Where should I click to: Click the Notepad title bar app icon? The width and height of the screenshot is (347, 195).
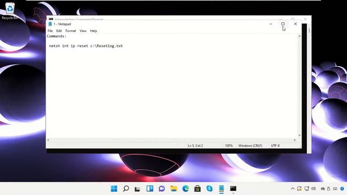50,24
